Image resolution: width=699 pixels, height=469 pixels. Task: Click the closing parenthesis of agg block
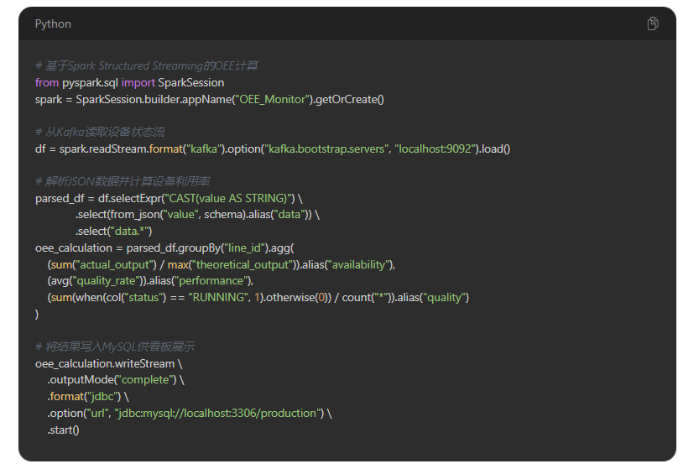pos(37,315)
